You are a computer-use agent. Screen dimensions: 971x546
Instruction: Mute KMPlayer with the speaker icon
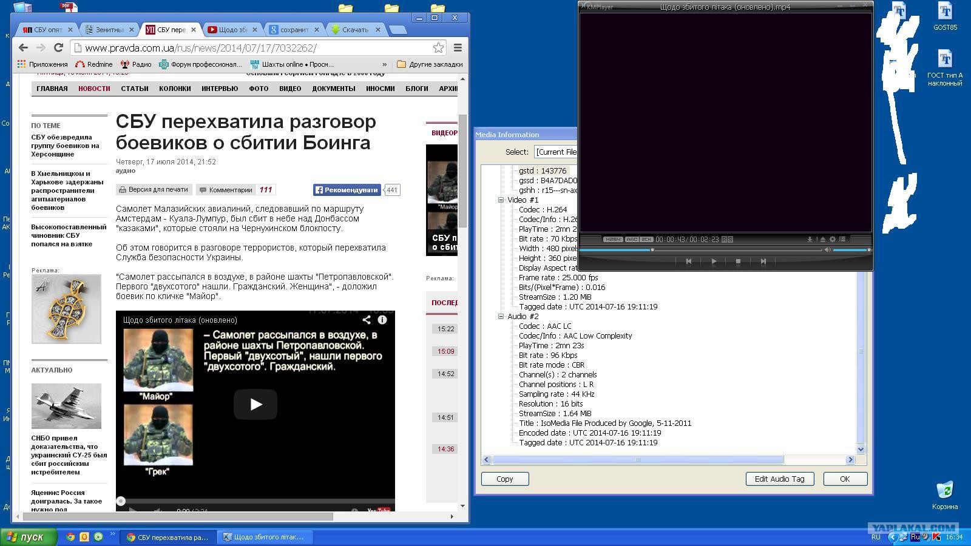(x=827, y=250)
